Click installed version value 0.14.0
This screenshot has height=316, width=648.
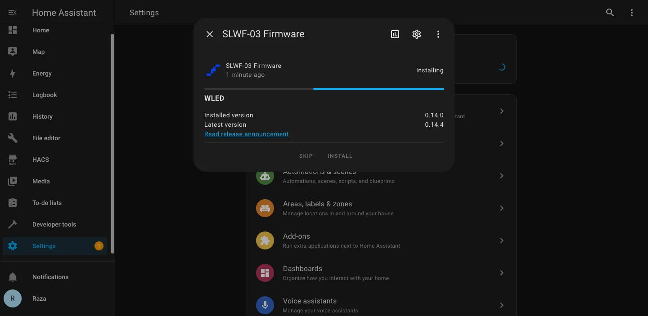pos(434,115)
